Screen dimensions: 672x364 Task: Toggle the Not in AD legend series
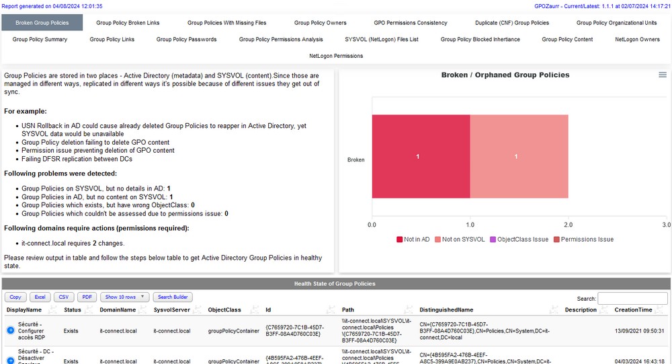pyautogui.click(x=413, y=240)
